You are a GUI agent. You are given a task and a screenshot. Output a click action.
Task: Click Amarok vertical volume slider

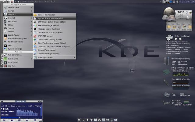pyautogui.click(x=41, y=110)
